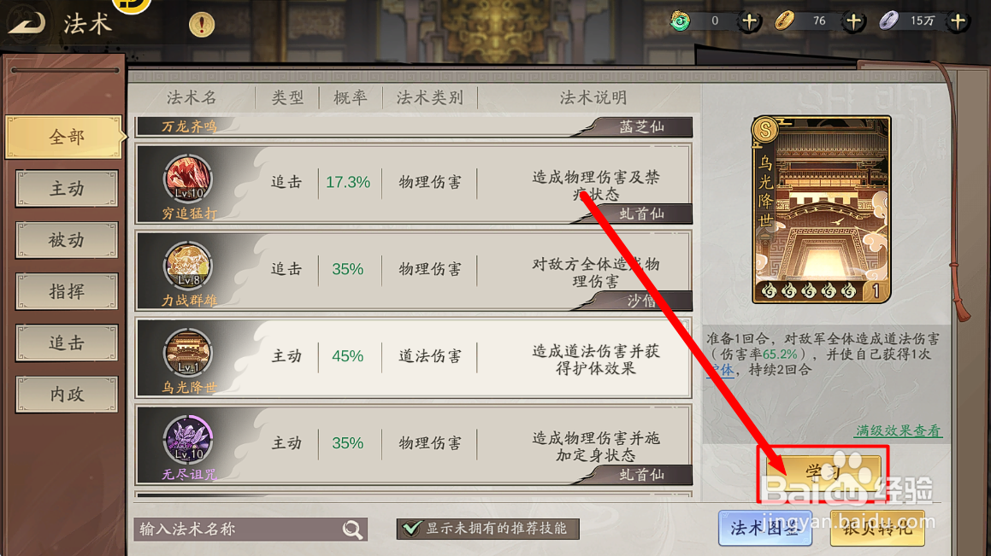Switch to the 追击 category tab
The height and width of the screenshot is (556, 991).
pyautogui.click(x=67, y=342)
